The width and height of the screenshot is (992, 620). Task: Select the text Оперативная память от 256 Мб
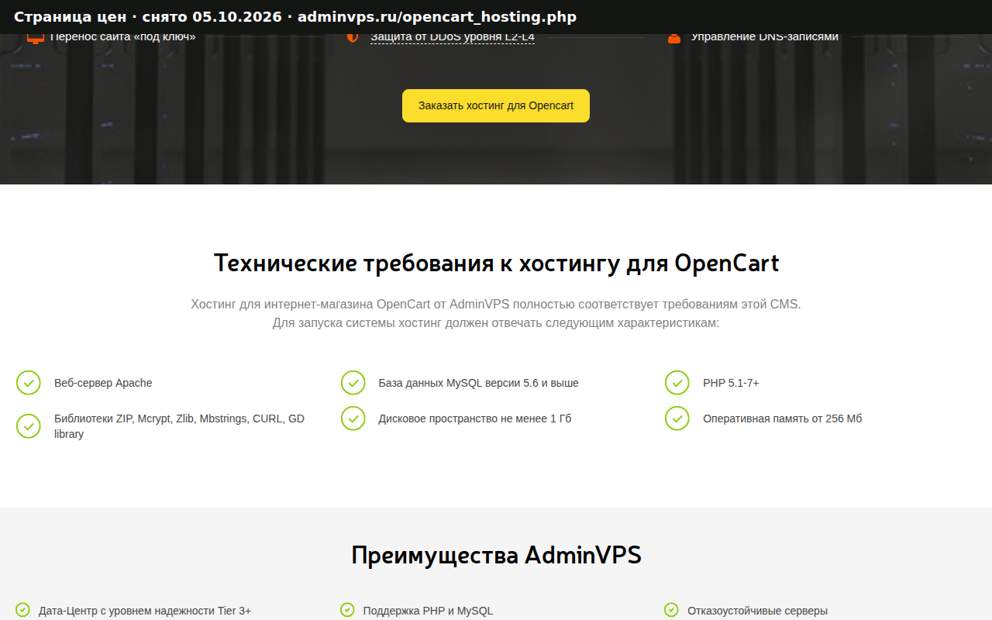point(783,418)
